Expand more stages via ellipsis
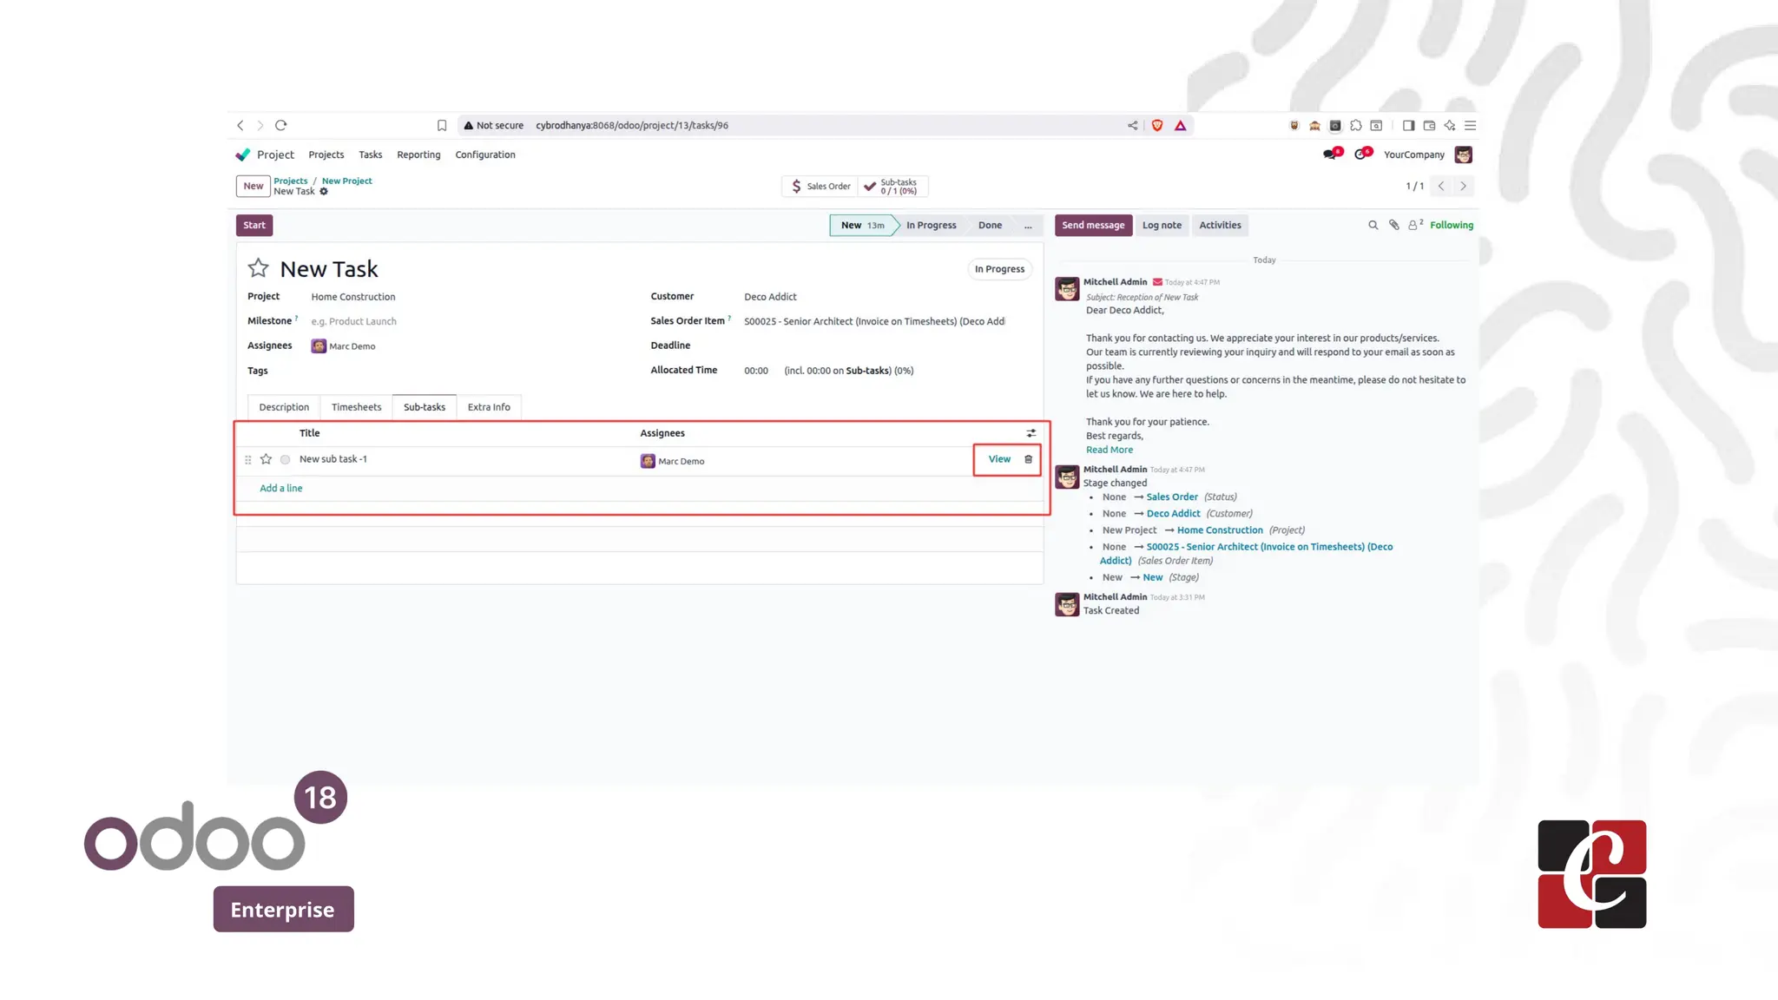Viewport: 1778px width, 1000px height. 1028,225
